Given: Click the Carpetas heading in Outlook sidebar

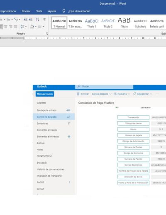Looking at the screenshot, I should click(x=41, y=103).
